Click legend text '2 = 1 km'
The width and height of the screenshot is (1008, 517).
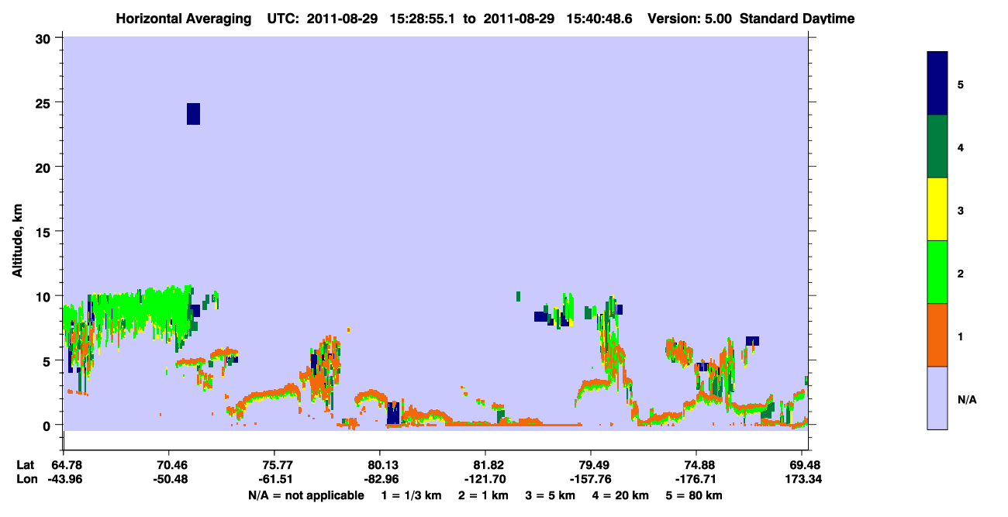[484, 495]
